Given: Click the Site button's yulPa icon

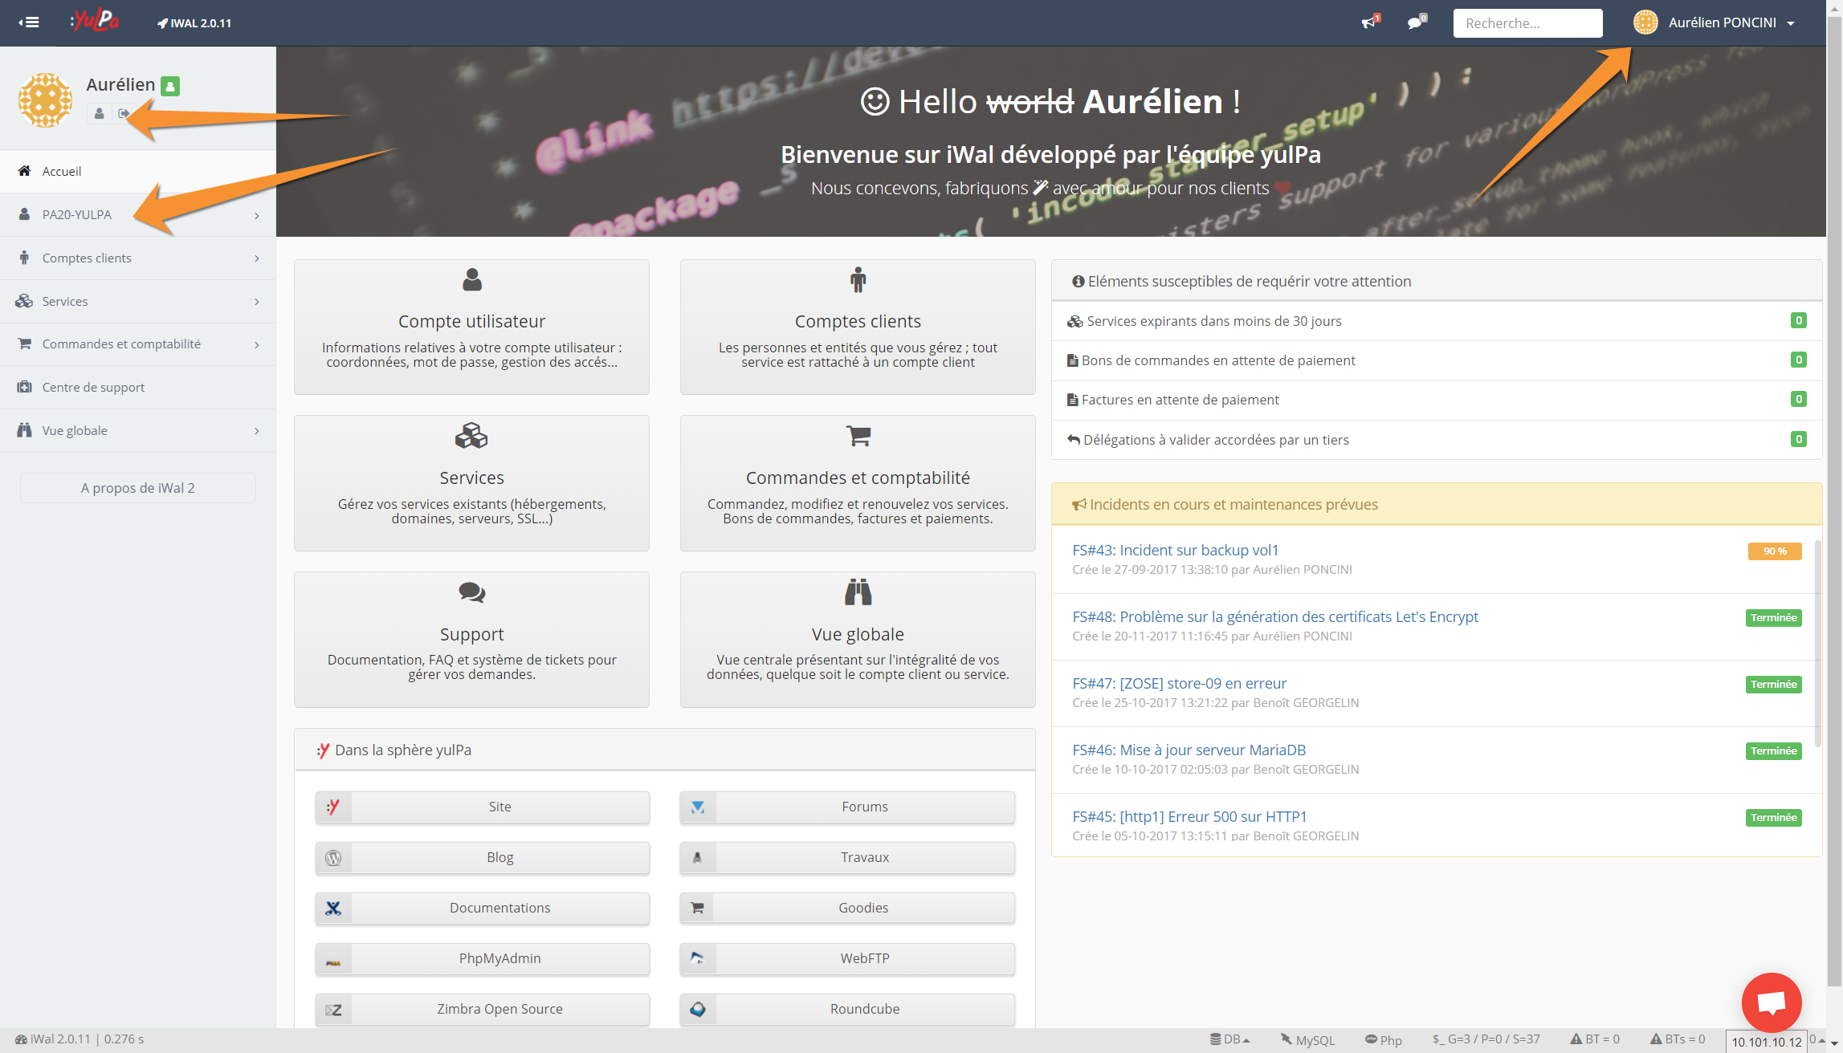Looking at the screenshot, I should [333, 807].
